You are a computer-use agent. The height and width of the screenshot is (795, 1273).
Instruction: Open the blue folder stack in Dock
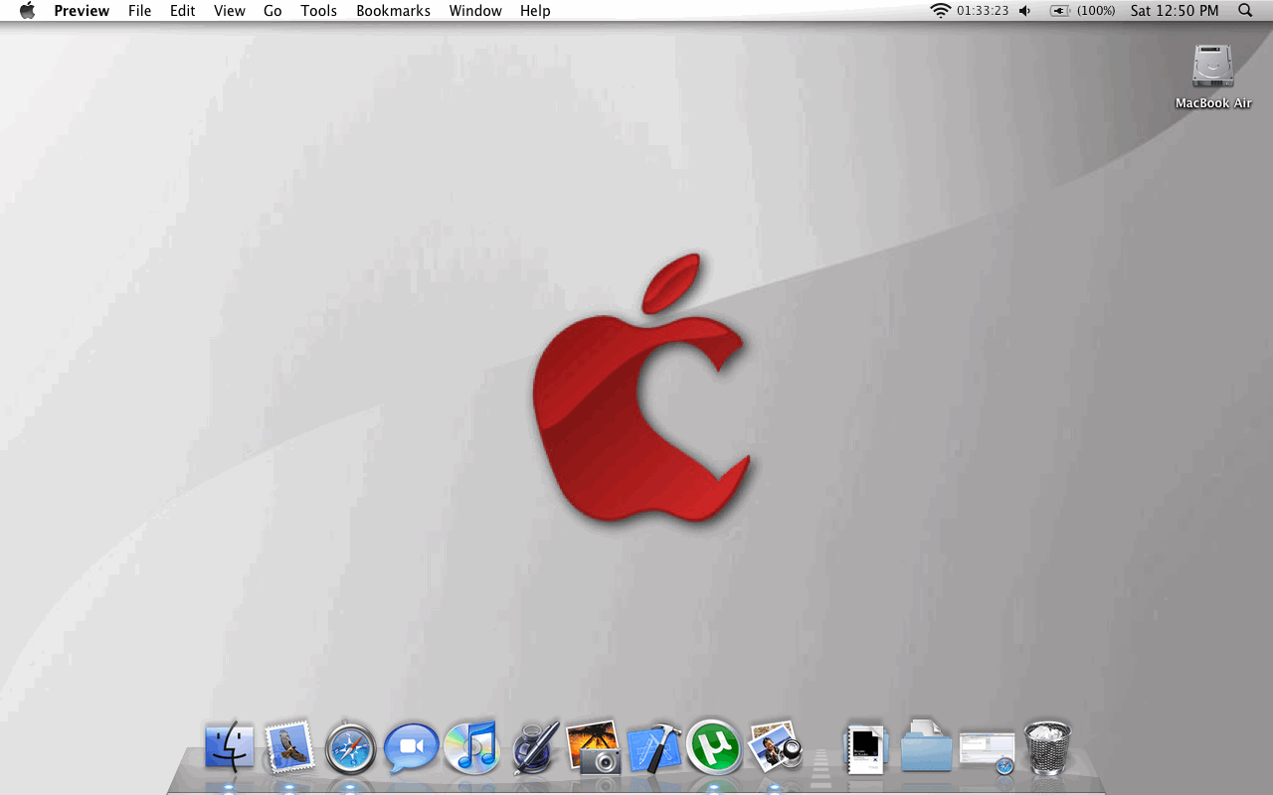point(927,746)
